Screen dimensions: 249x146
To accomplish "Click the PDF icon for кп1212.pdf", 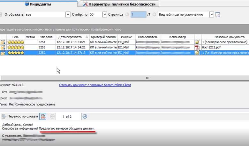I will [197, 47].
